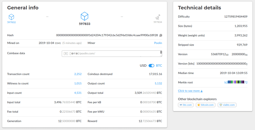Click the Merkle root hash value
255x130 pixels.
(x=236, y=82)
